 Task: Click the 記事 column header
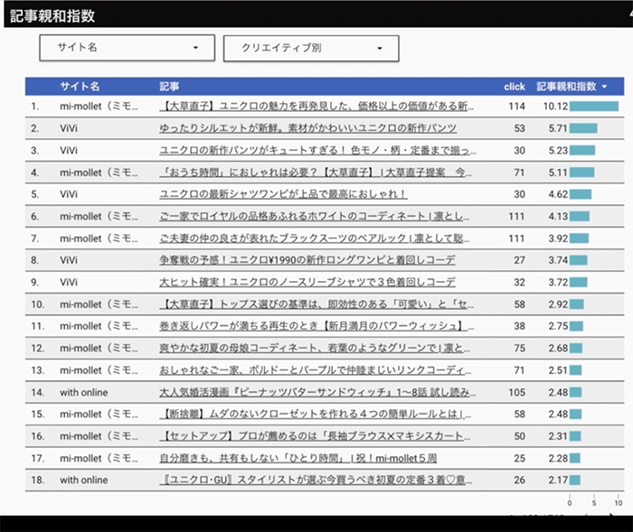coord(169,87)
